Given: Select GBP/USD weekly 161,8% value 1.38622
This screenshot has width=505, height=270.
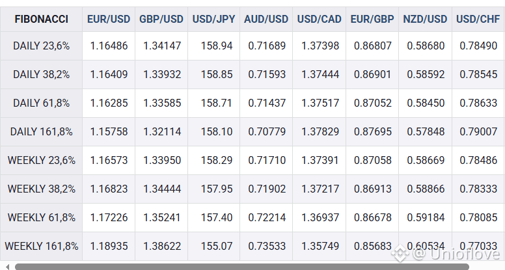Looking at the screenshot, I should point(162,246).
